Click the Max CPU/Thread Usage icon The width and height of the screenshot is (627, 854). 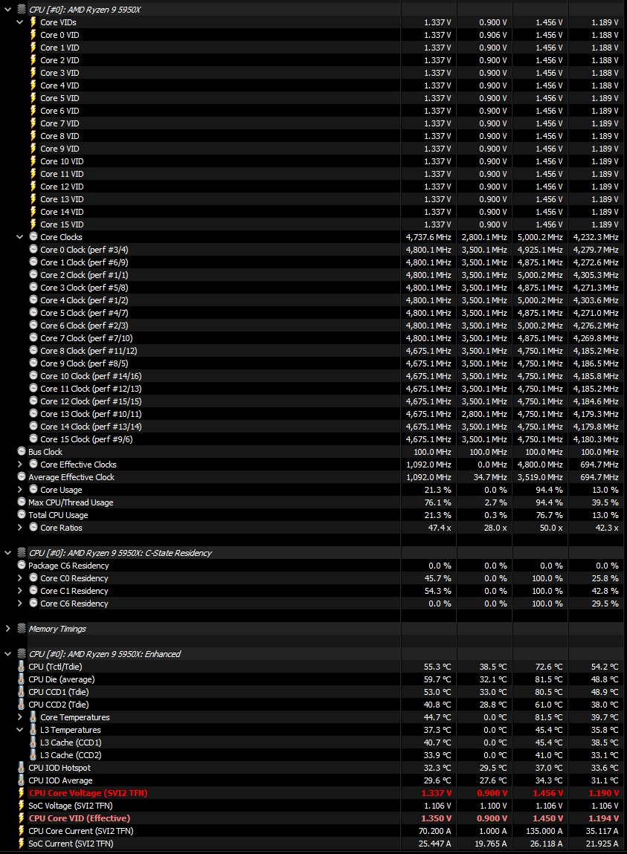[x=22, y=502]
